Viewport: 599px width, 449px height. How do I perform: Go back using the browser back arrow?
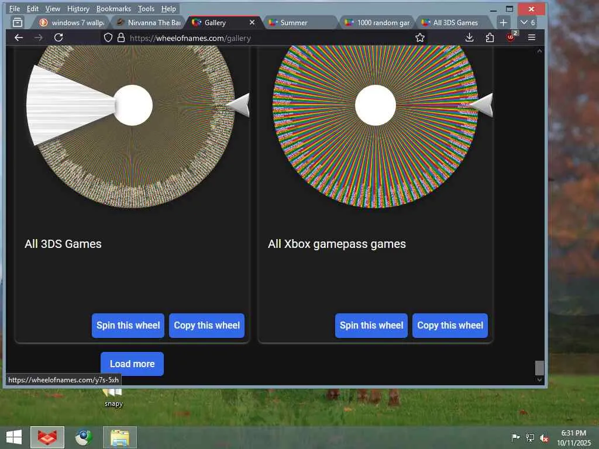click(x=19, y=37)
